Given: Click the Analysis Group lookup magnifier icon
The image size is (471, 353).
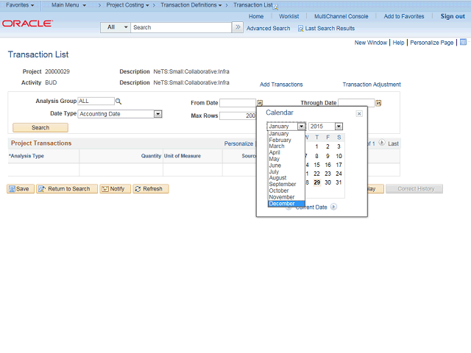Looking at the screenshot, I should click(x=118, y=101).
